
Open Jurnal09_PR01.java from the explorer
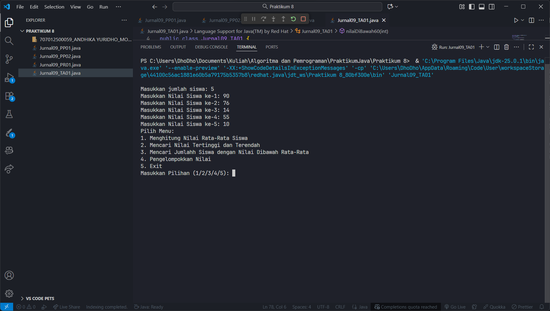click(60, 65)
